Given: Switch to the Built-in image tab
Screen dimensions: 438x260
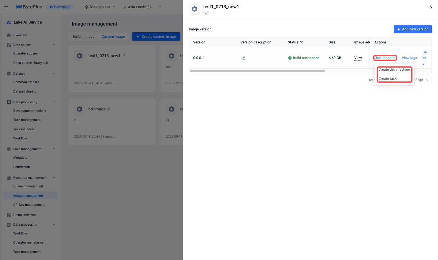Looking at the screenshot, I should pos(83,37).
